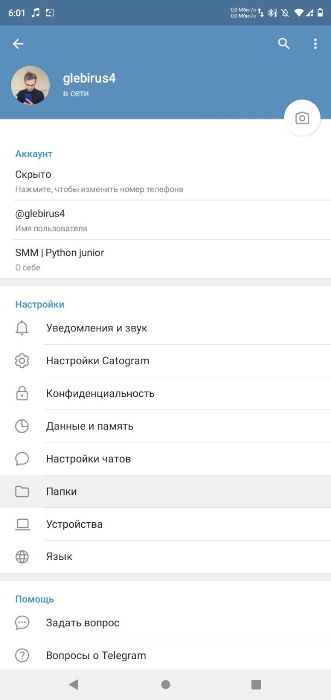Screen dimensions: 331x700
Task: Tap the Android home circle button
Action: click(165, 684)
